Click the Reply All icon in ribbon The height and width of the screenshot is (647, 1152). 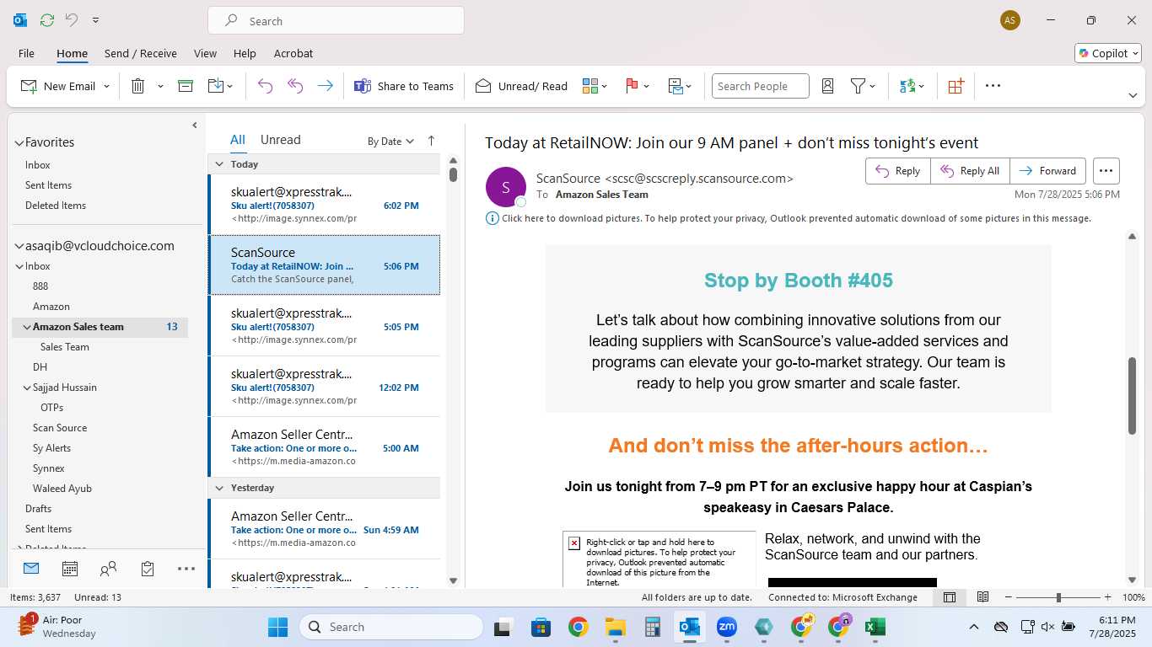(x=295, y=86)
